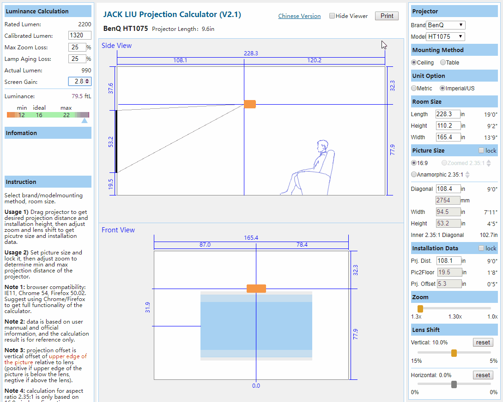503x402 pixels.
Task: Select the Table mounting method
Action: [443, 63]
